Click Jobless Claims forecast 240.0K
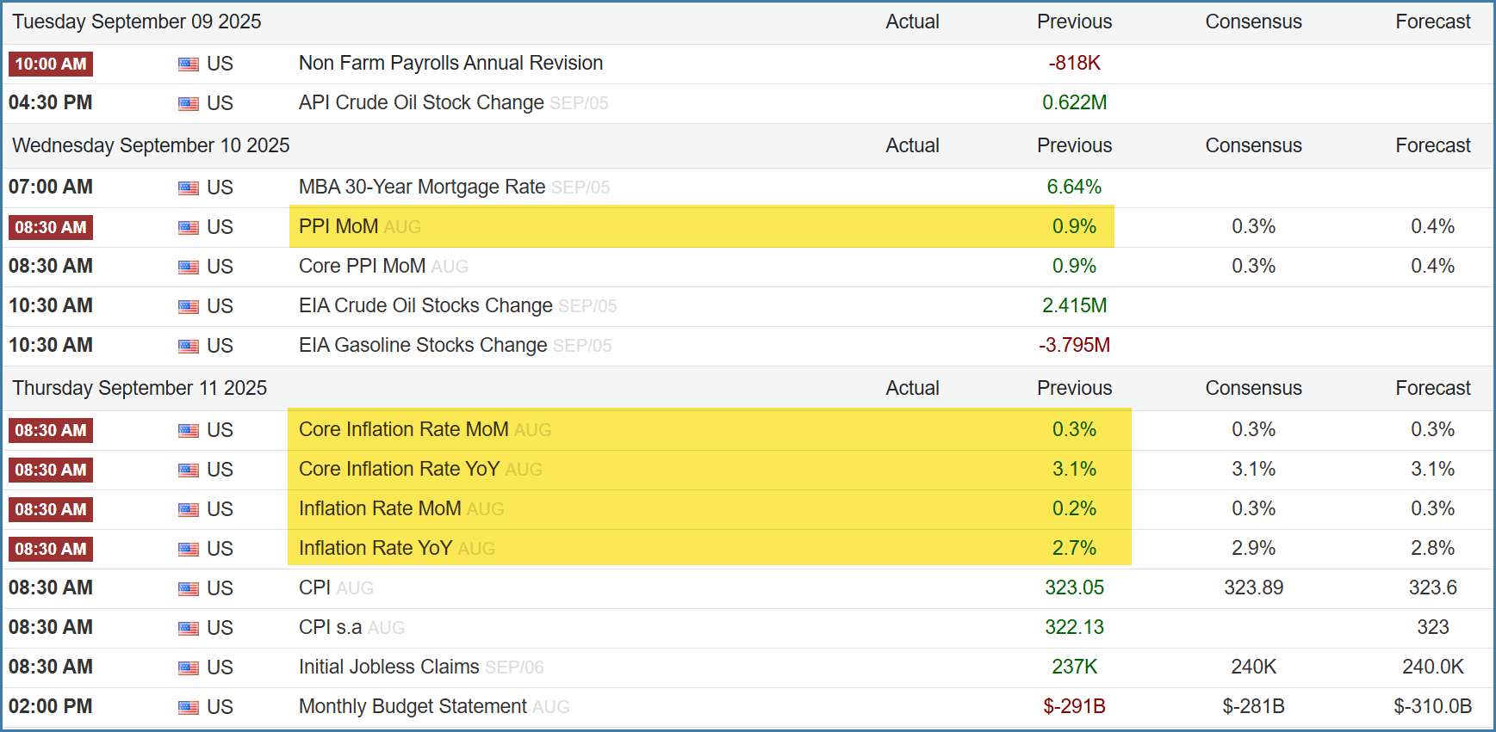Image resolution: width=1496 pixels, height=732 pixels. (x=1433, y=667)
